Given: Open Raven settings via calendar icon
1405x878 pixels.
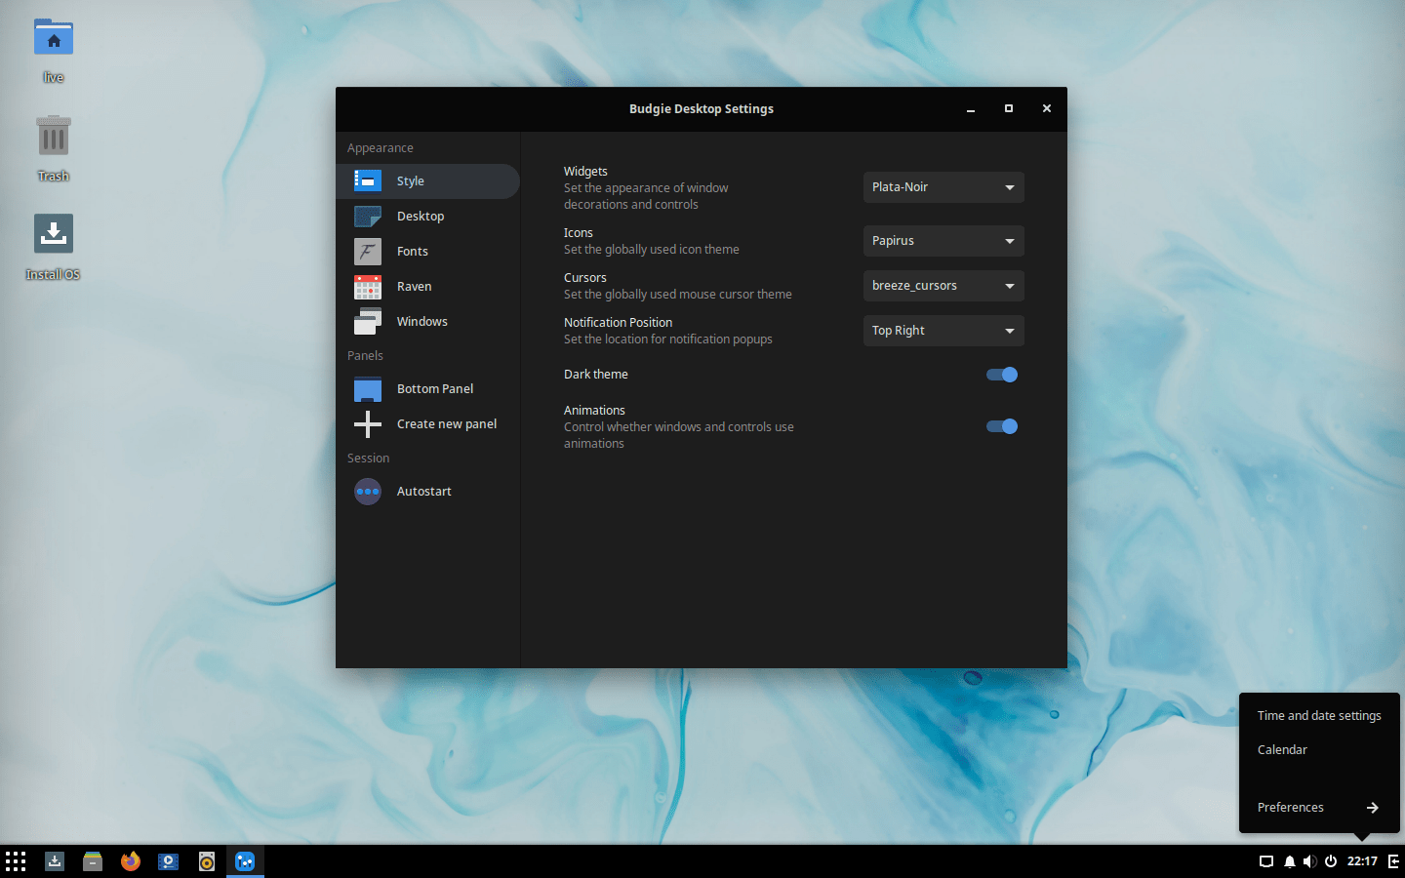Looking at the screenshot, I should pyautogui.click(x=368, y=287).
